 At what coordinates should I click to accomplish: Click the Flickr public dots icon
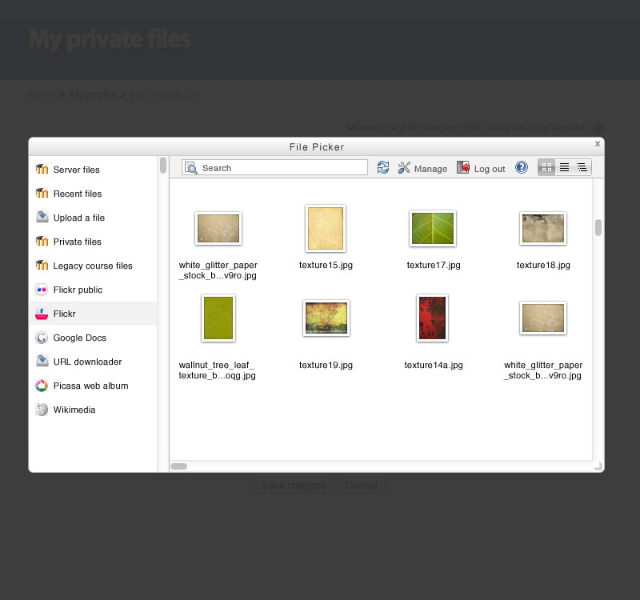click(x=42, y=290)
